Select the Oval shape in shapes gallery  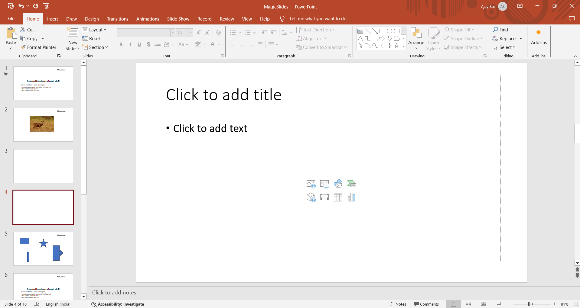coord(389,31)
